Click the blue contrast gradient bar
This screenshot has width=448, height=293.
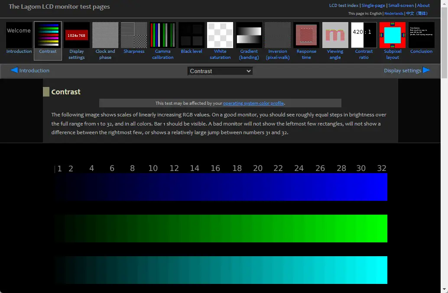point(221,187)
